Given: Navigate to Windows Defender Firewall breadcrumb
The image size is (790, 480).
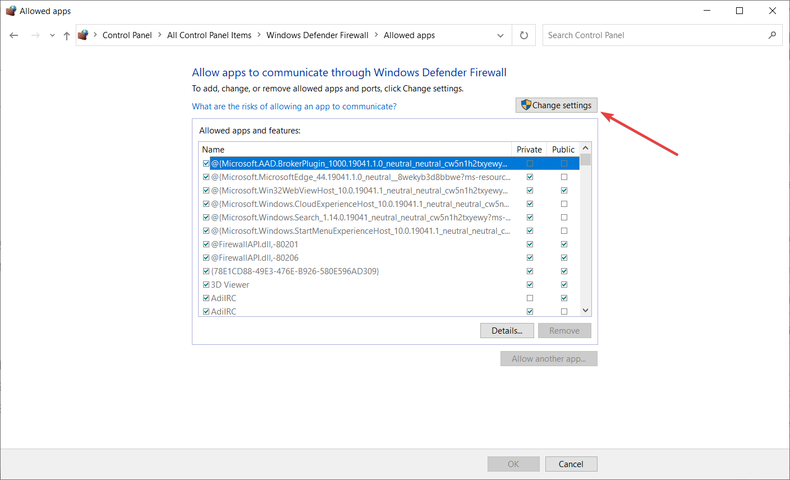Looking at the screenshot, I should [318, 35].
